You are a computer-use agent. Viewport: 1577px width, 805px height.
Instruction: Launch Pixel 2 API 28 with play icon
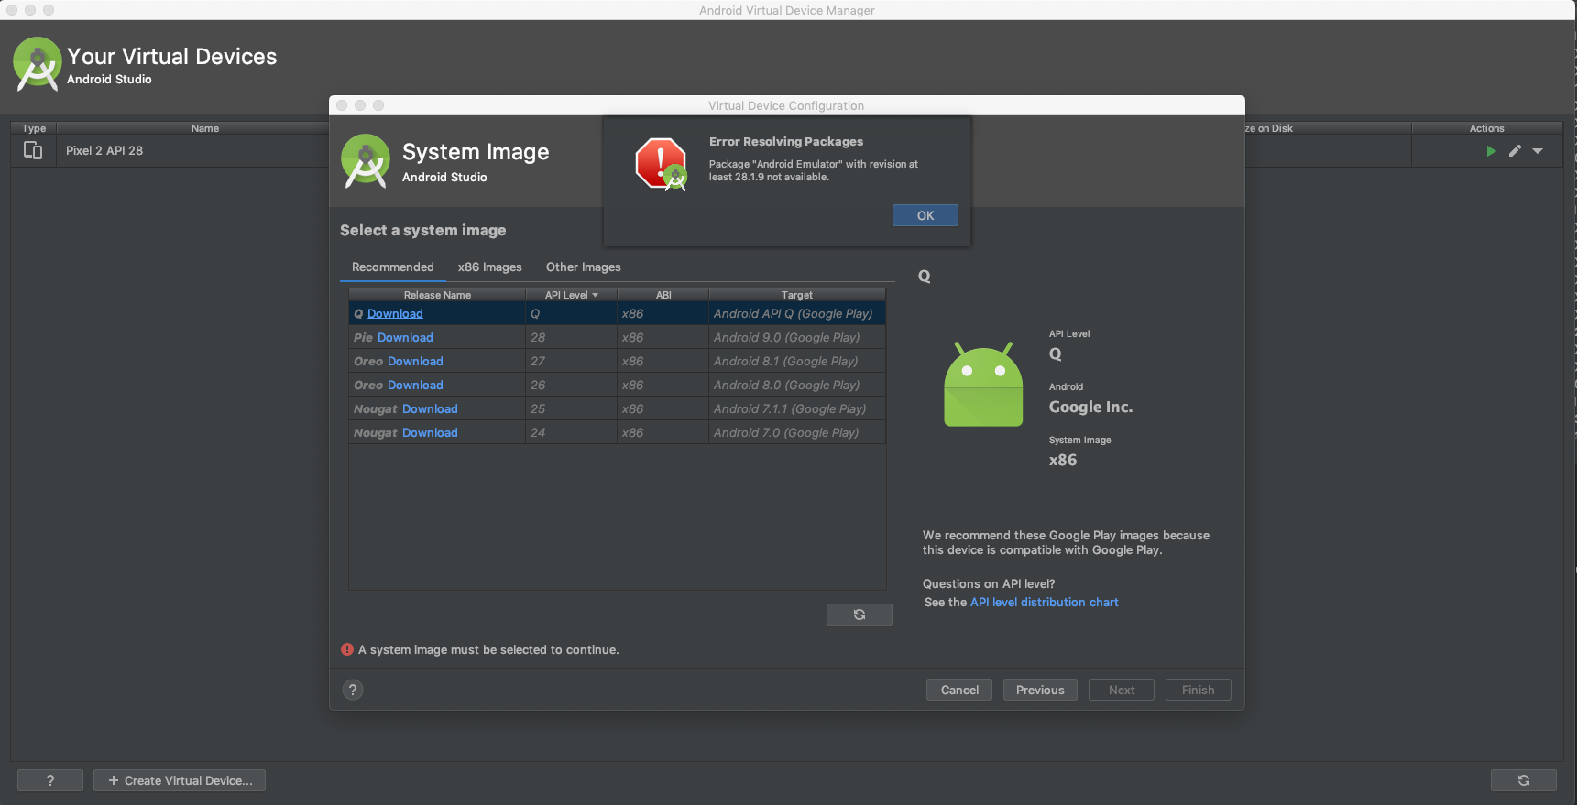1491,151
